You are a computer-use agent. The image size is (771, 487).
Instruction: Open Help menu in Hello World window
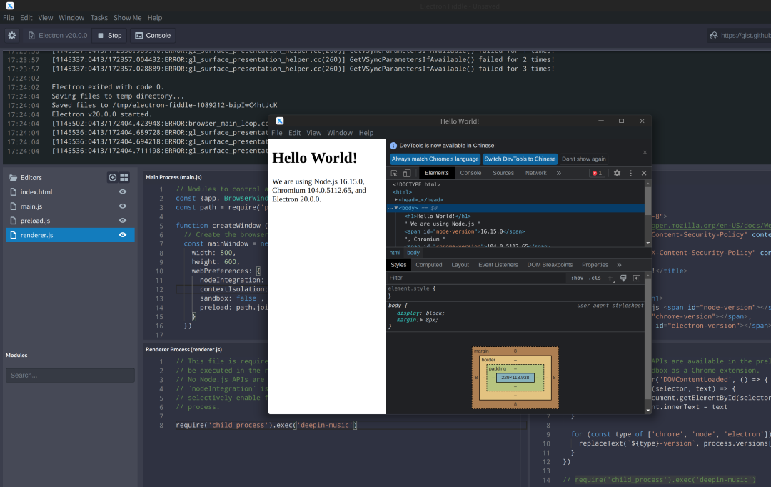pos(366,133)
